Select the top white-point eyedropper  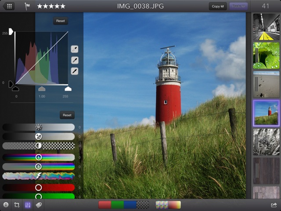coord(75,50)
